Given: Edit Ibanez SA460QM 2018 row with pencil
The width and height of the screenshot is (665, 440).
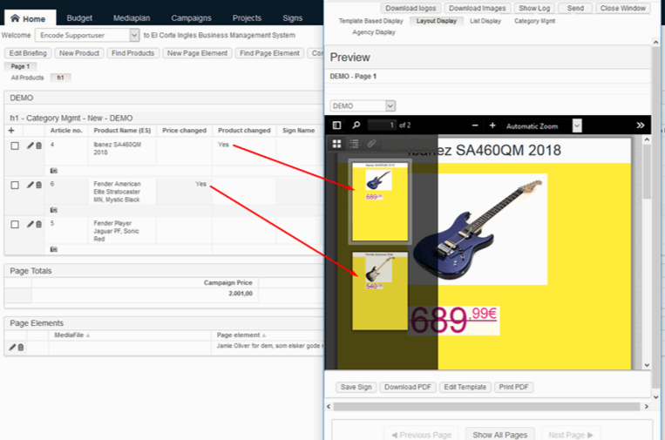Looking at the screenshot, I should pyautogui.click(x=31, y=146).
